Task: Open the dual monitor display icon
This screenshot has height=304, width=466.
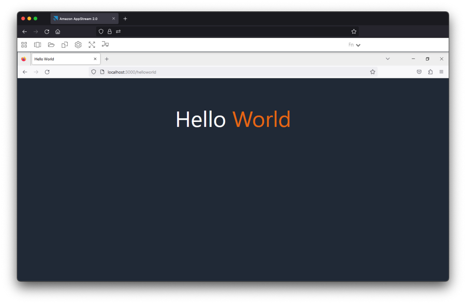Action: (x=105, y=44)
